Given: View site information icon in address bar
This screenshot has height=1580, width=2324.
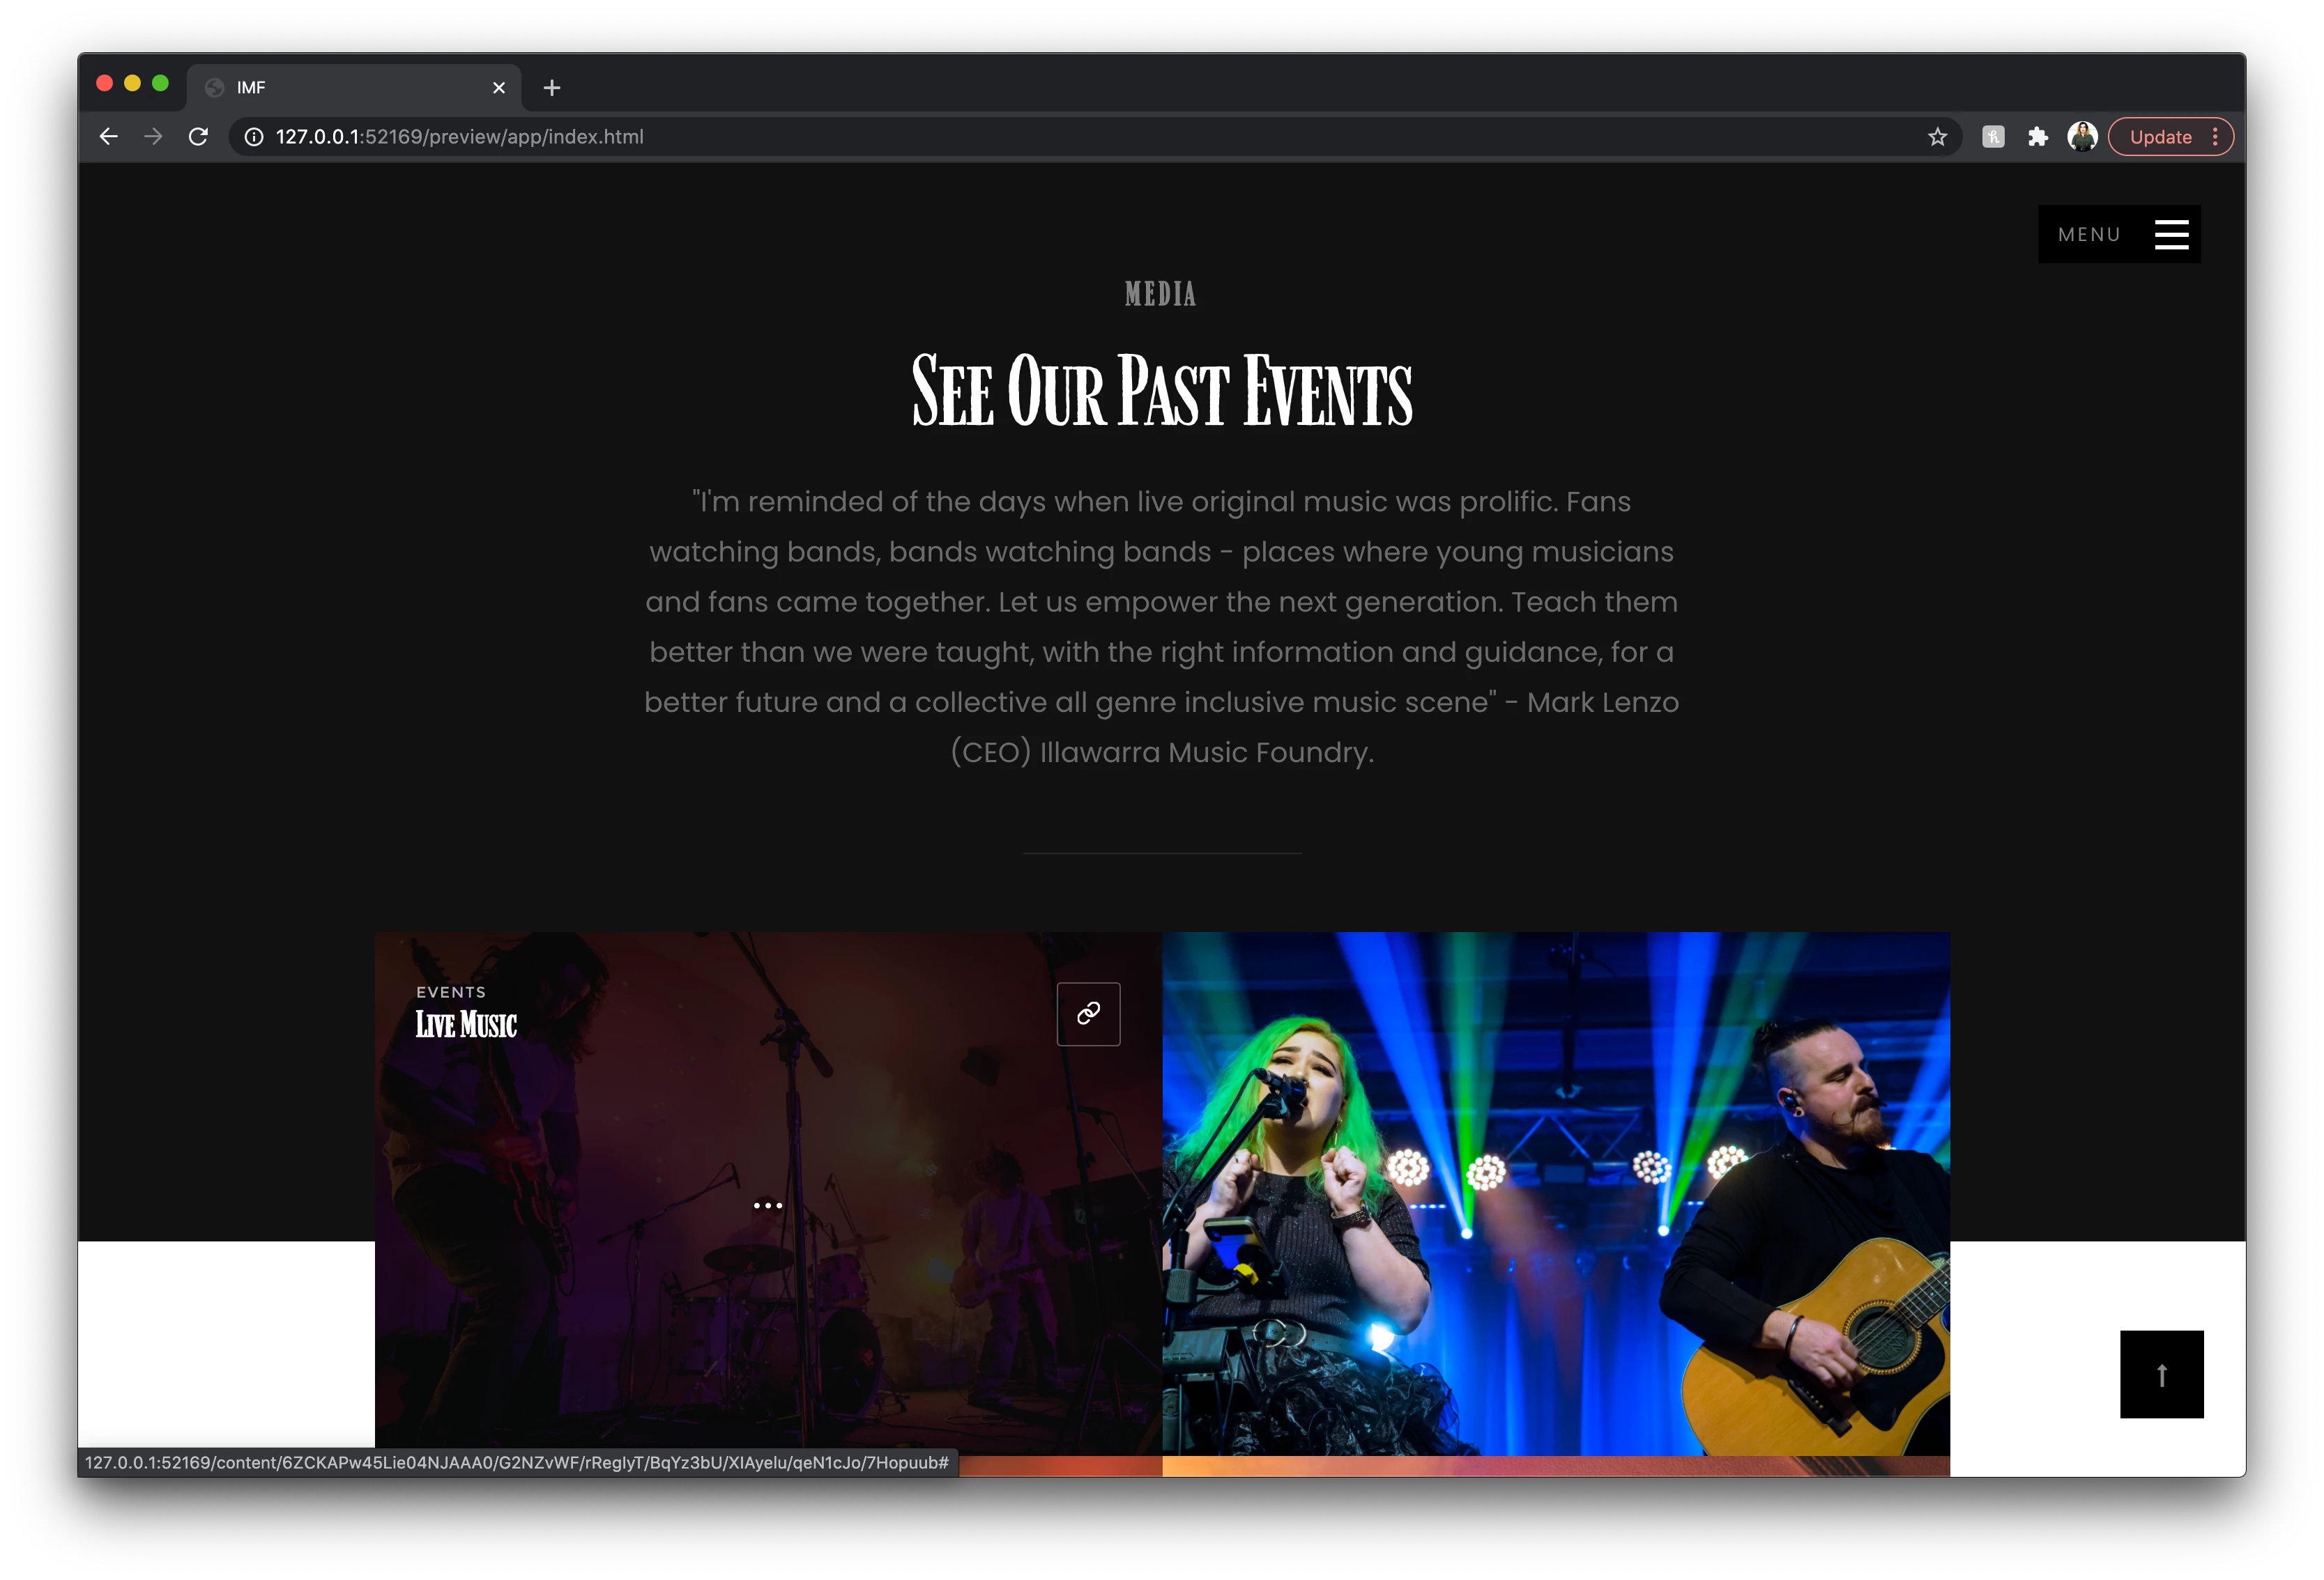Looking at the screenshot, I should (x=254, y=137).
